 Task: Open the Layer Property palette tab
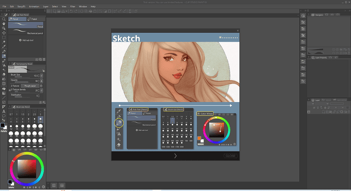pos(319,58)
